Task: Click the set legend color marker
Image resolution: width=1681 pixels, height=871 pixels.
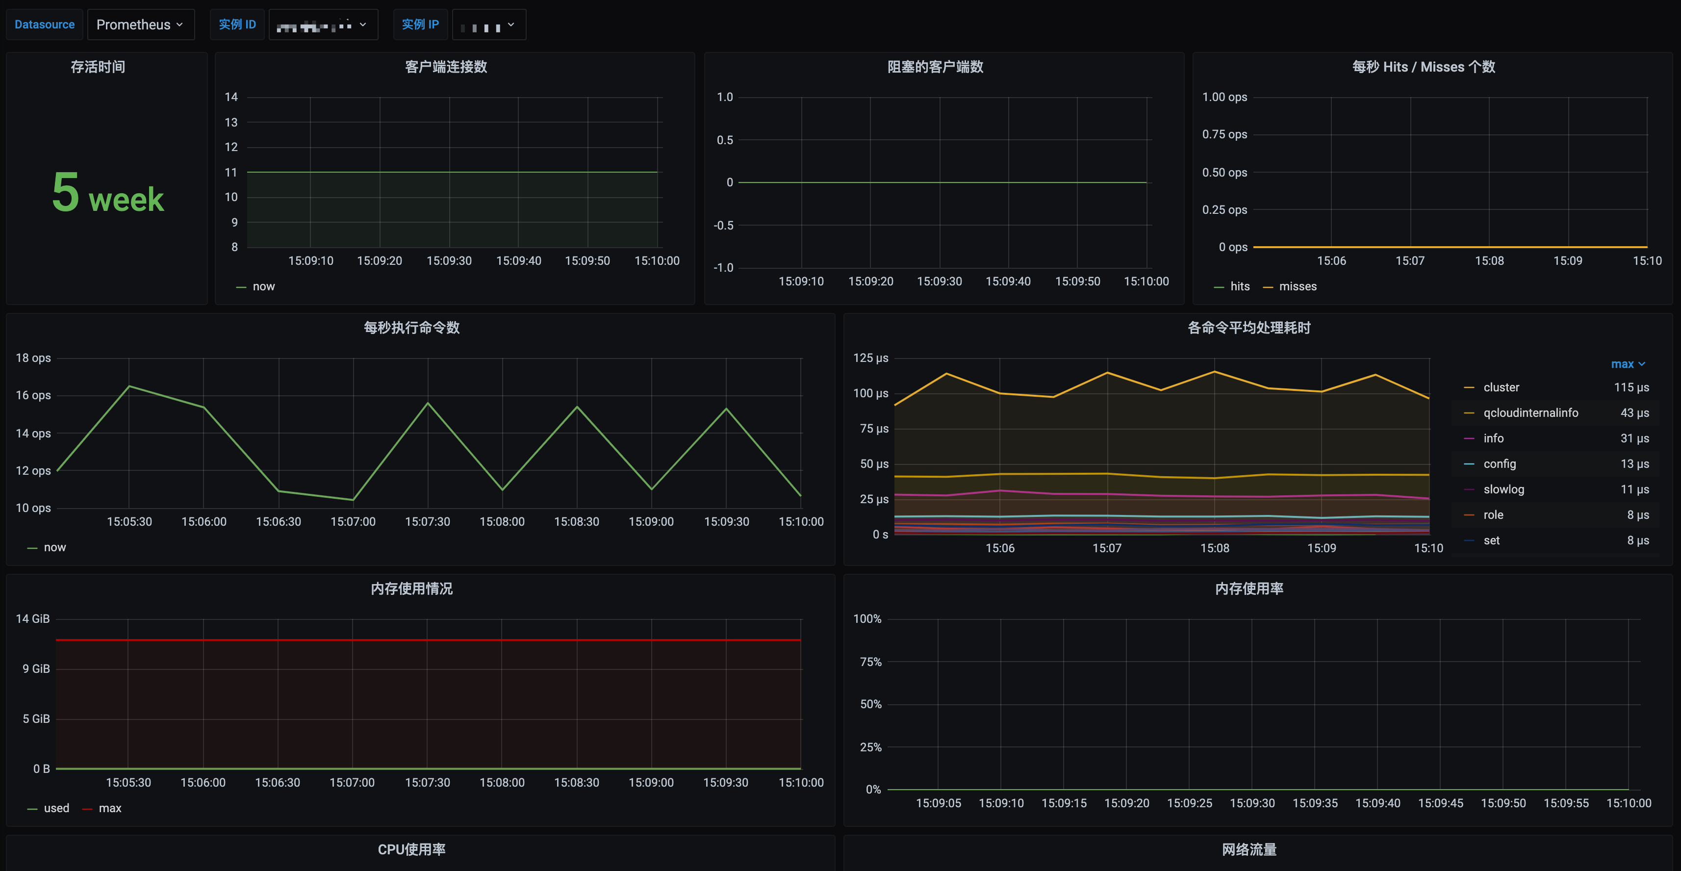Action: coord(1469,540)
